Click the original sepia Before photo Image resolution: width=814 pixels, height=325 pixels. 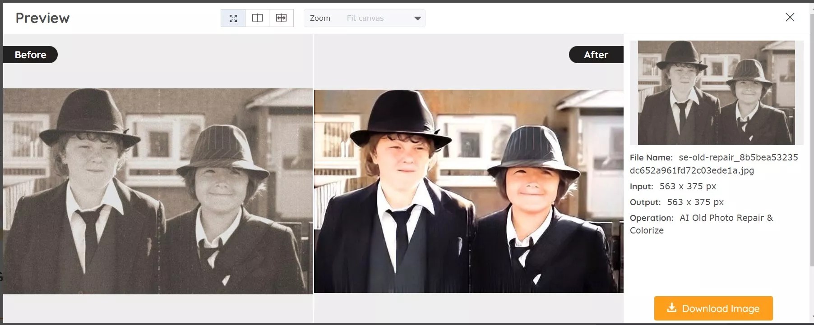pos(158,191)
